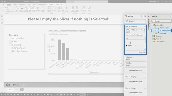Click the Format painter tool

pos(9,11)
